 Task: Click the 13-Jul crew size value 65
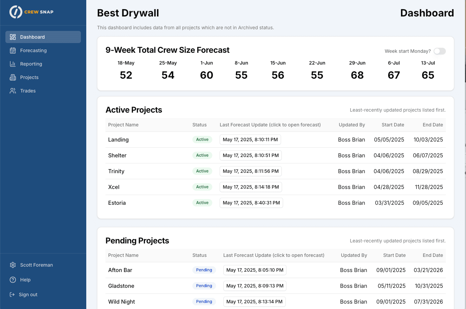tap(428, 75)
